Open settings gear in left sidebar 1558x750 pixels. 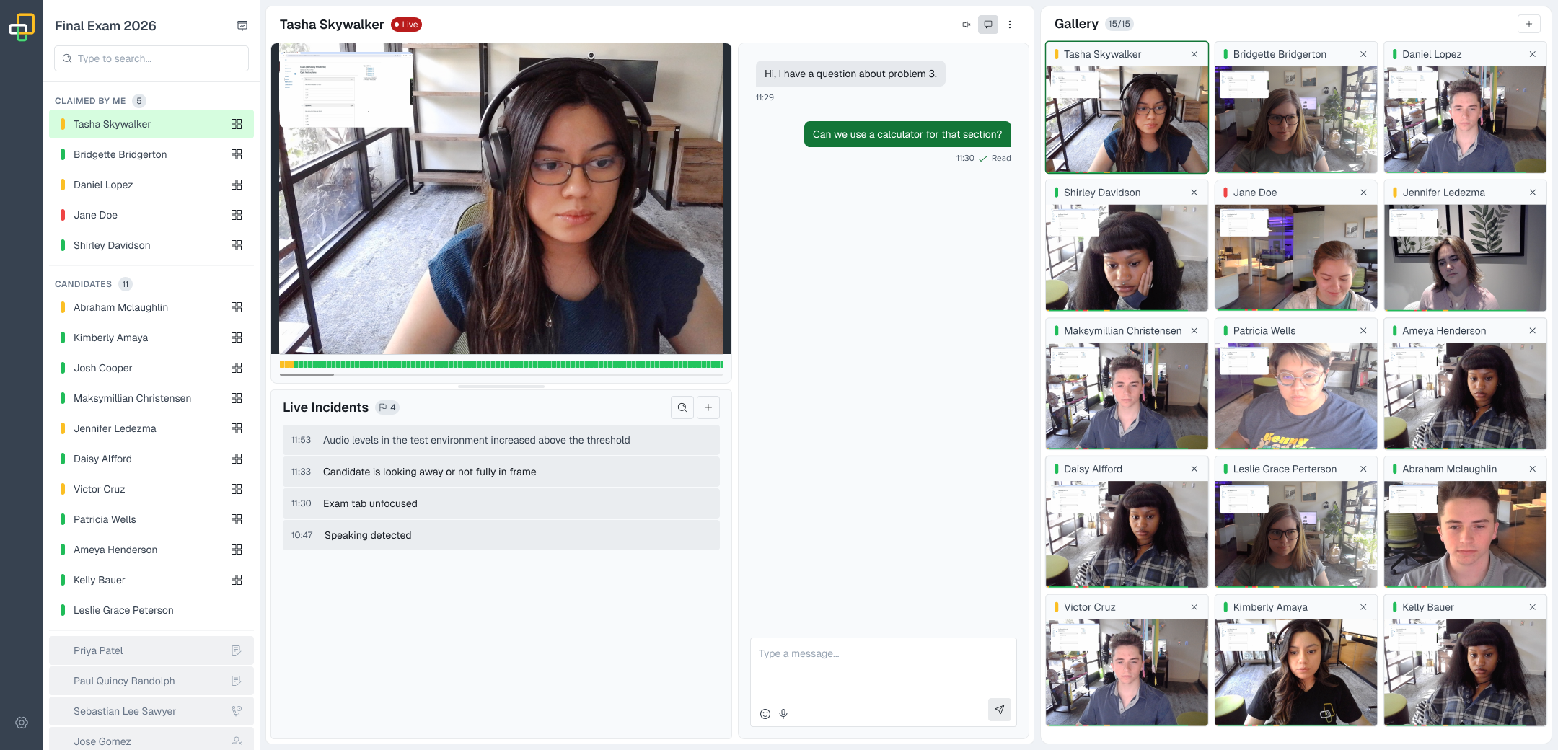[x=22, y=723]
